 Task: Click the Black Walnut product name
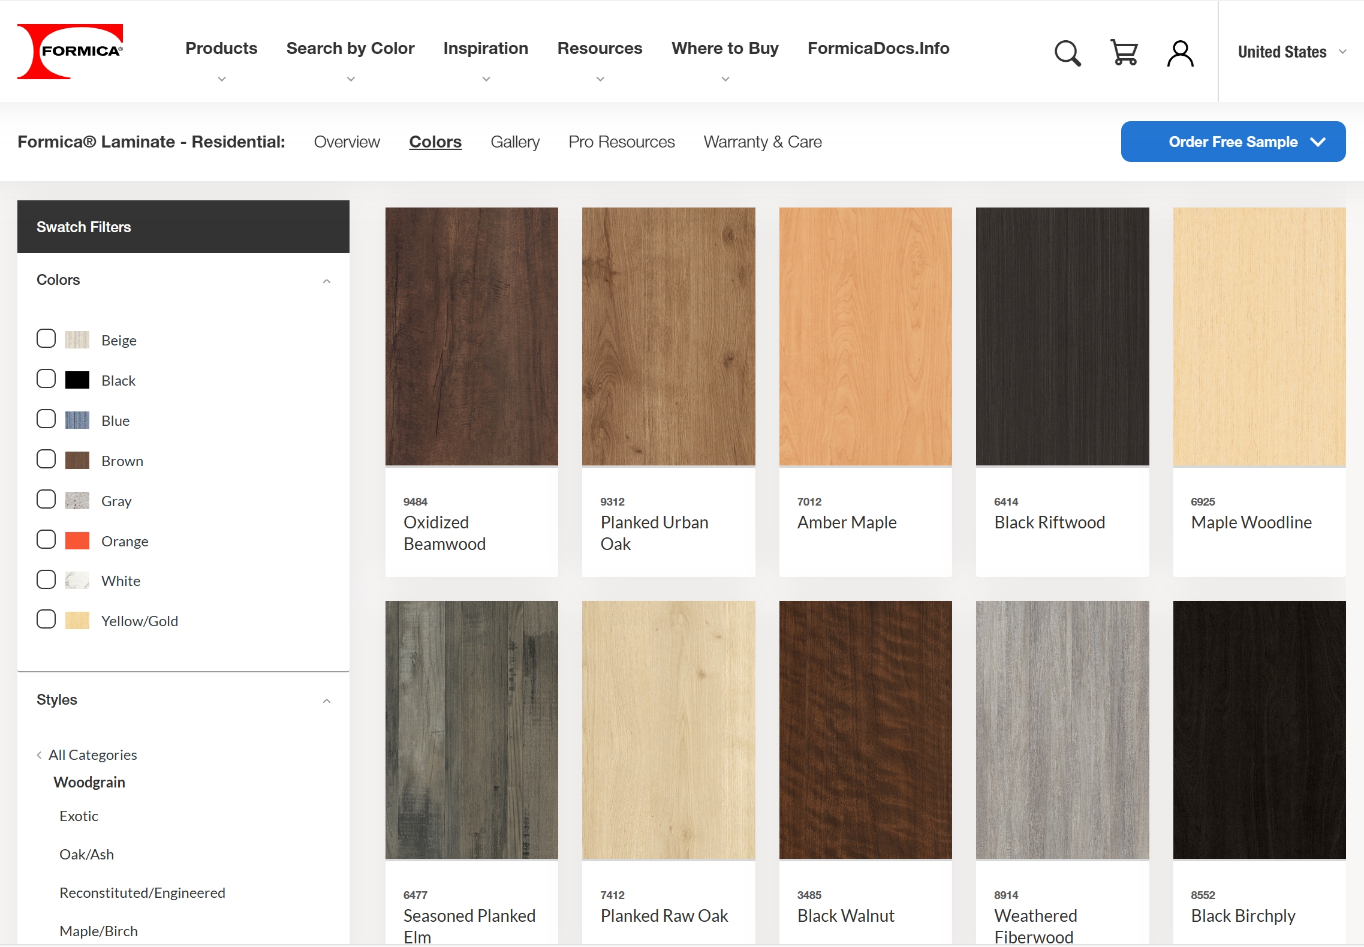click(845, 916)
